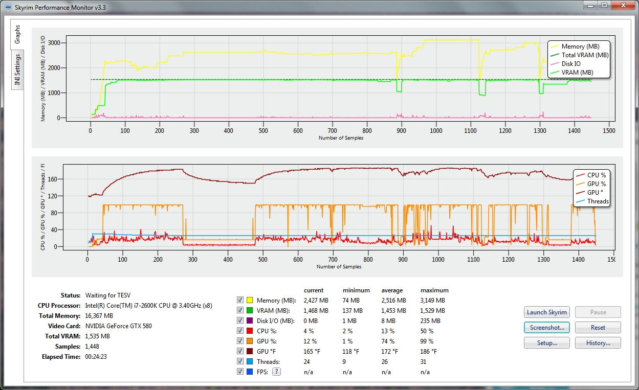Click the orange GPU % color swatch
This screenshot has width=639, height=390.
tap(250, 341)
